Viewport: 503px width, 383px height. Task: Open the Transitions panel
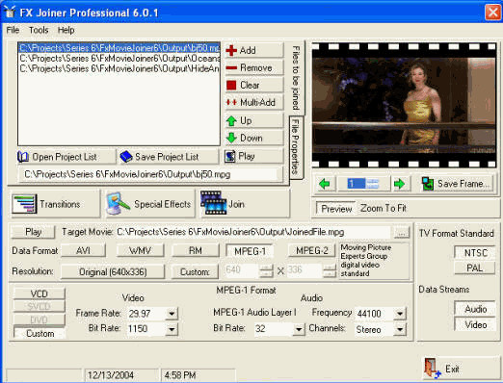point(55,204)
